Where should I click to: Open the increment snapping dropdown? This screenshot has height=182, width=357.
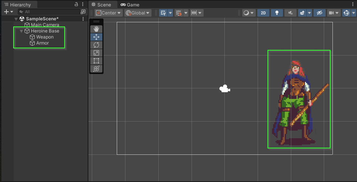[x=197, y=13]
